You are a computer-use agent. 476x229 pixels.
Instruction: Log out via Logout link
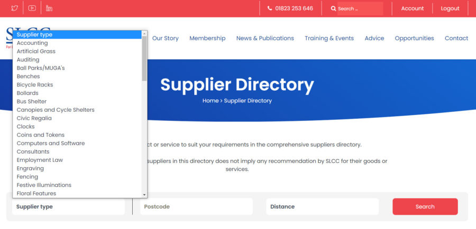coord(450,8)
